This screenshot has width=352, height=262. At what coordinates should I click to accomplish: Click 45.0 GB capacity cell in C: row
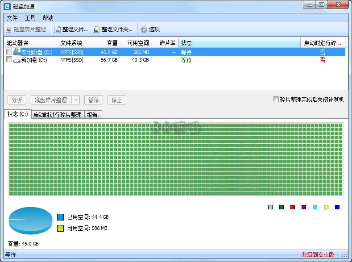point(109,52)
